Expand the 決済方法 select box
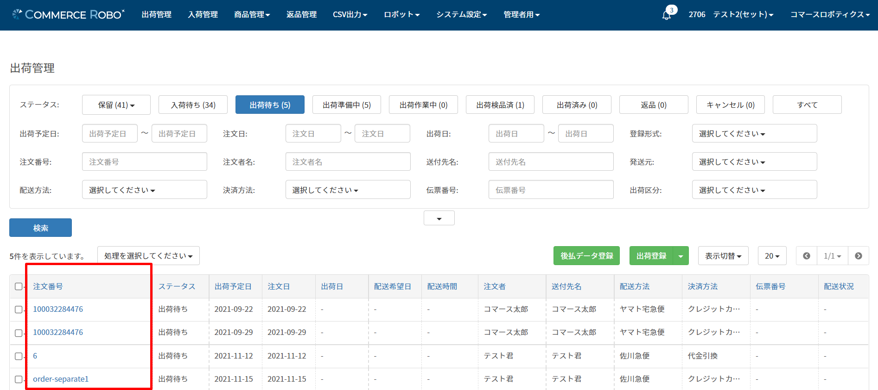Viewport: 878px width, 390px height. [x=348, y=190]
